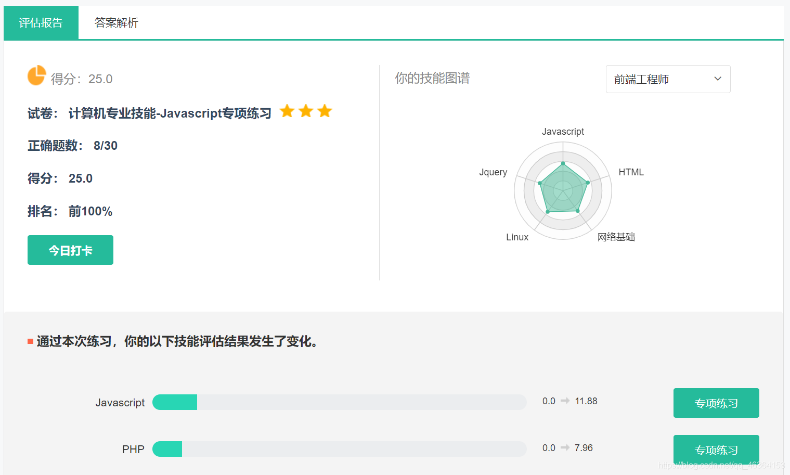This screenshot has height=475, width=790.
Task: Click the HTML label on radar chart
Action: 631,172
